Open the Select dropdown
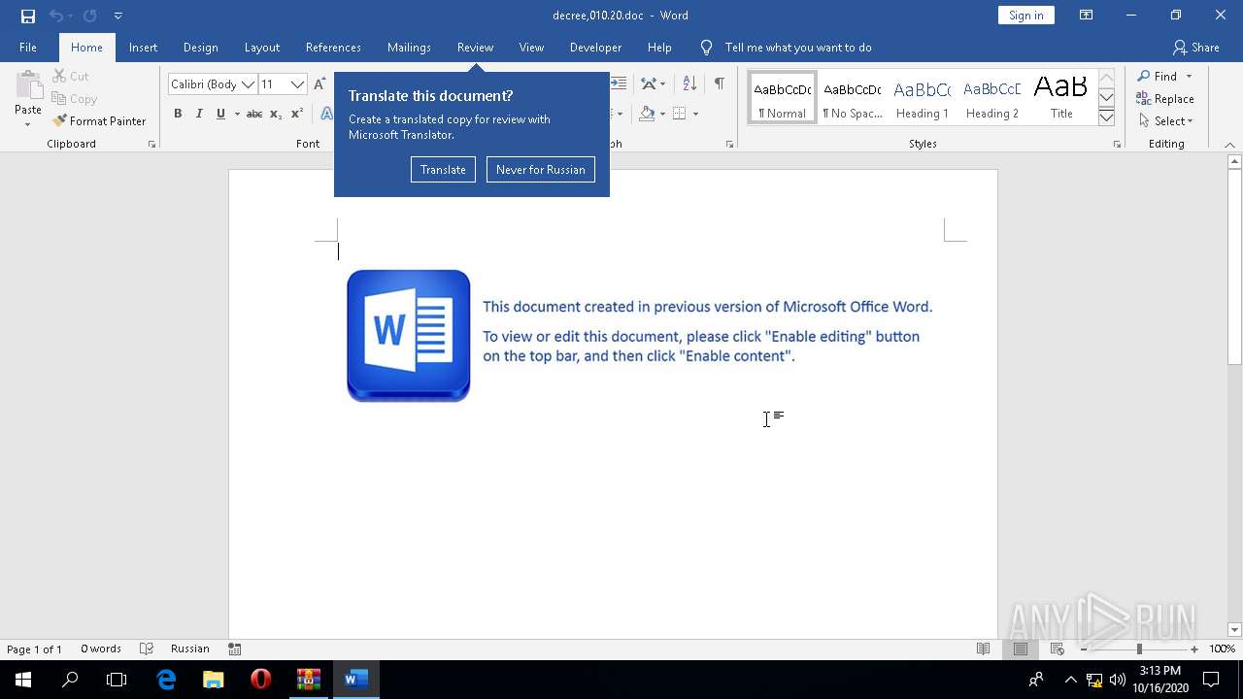Image resolution: width=1243 pixels, height=699 pixels. pos(1165,121)
